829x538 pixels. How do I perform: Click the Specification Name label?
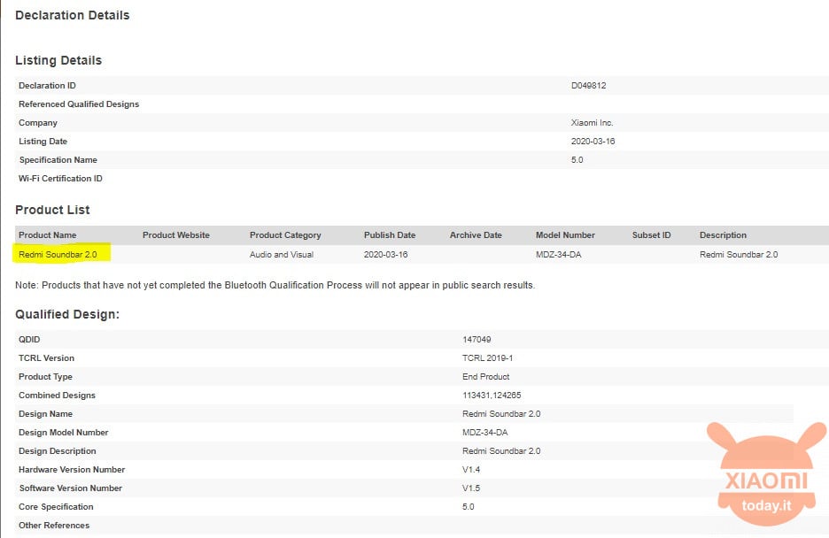[58, 159]
